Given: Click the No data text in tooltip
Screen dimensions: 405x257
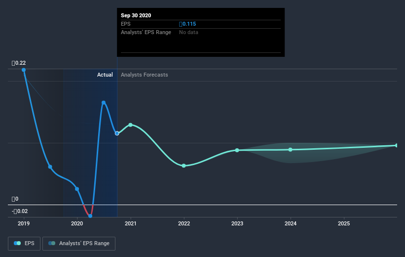Looking at the screenshot, I should click(x=188, y=32).
